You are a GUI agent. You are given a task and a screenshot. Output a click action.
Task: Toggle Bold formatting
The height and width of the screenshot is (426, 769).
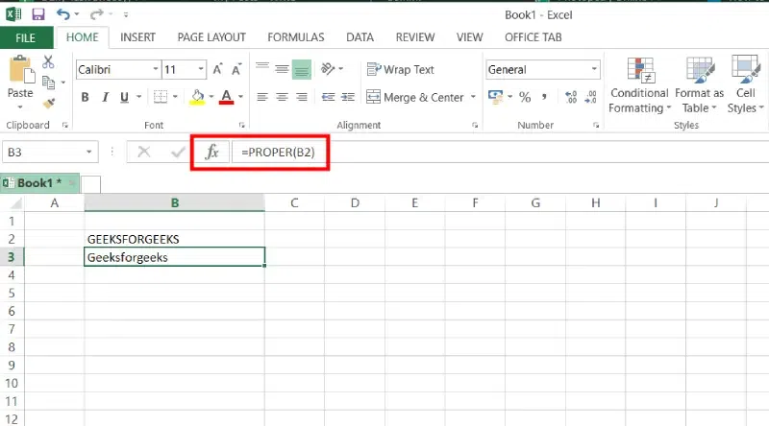pyautogui.click(x=85, y=97)
